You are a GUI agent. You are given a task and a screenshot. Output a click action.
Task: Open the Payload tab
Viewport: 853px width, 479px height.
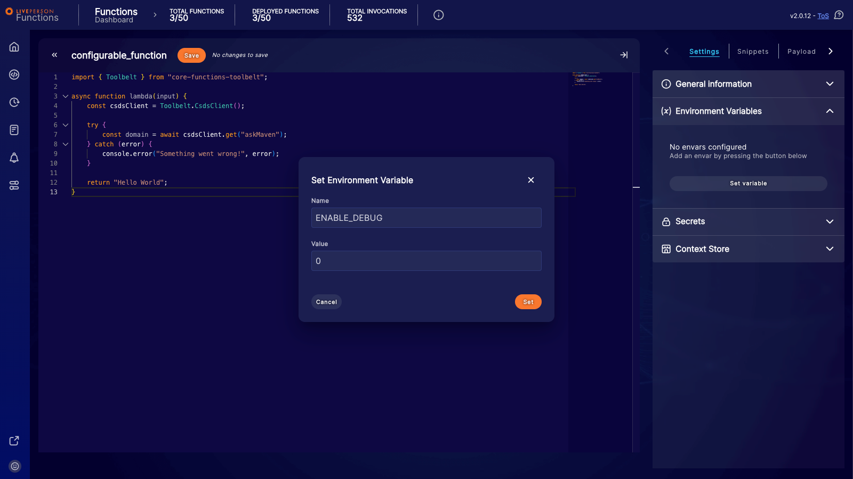(801, 51)
